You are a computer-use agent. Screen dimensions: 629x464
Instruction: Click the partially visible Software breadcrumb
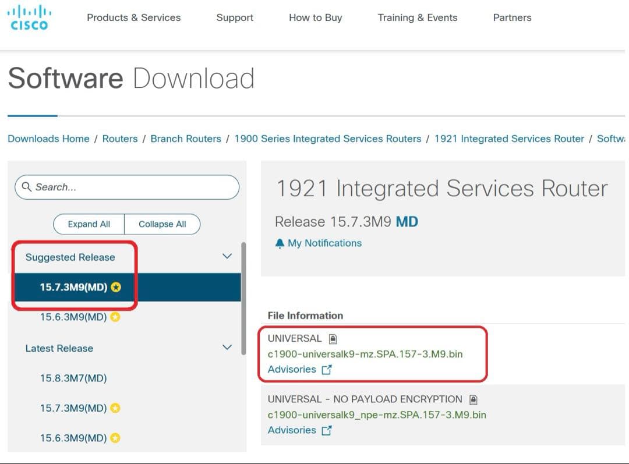pyautogui.click(x=610, y=139)
